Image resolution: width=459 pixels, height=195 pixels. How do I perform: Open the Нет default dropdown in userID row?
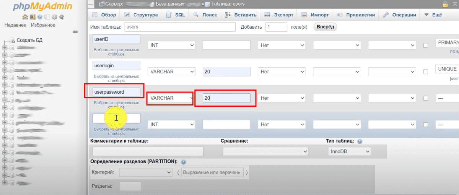(x=282, y=45)
